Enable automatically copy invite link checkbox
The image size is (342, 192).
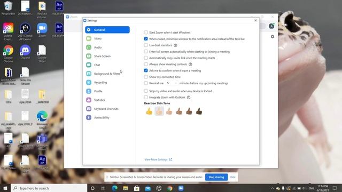tap(146, 58)
